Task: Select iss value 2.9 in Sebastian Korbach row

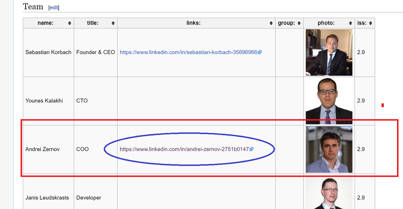Action: (x=361, y=52)
